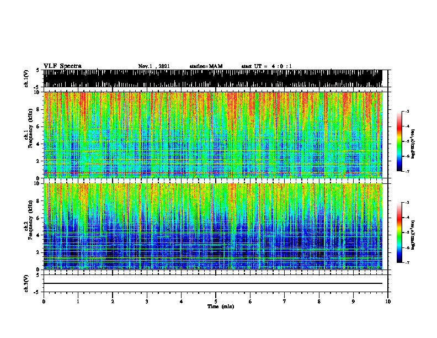The width and height of the screenshot is (437, 338).
Task: Click the ch.2 PSD color bar
Action: 399,233
